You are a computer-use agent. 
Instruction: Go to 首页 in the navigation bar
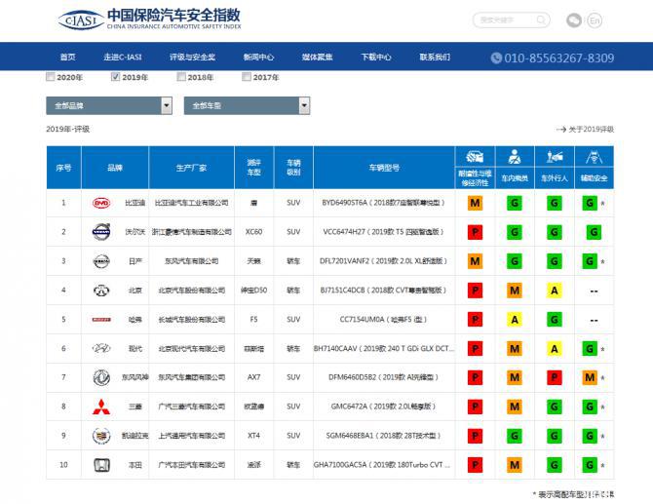coord(68,58)
